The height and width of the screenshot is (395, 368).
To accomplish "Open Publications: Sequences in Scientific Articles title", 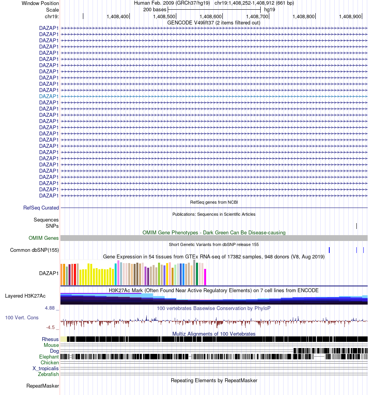I will coord(214,214).
